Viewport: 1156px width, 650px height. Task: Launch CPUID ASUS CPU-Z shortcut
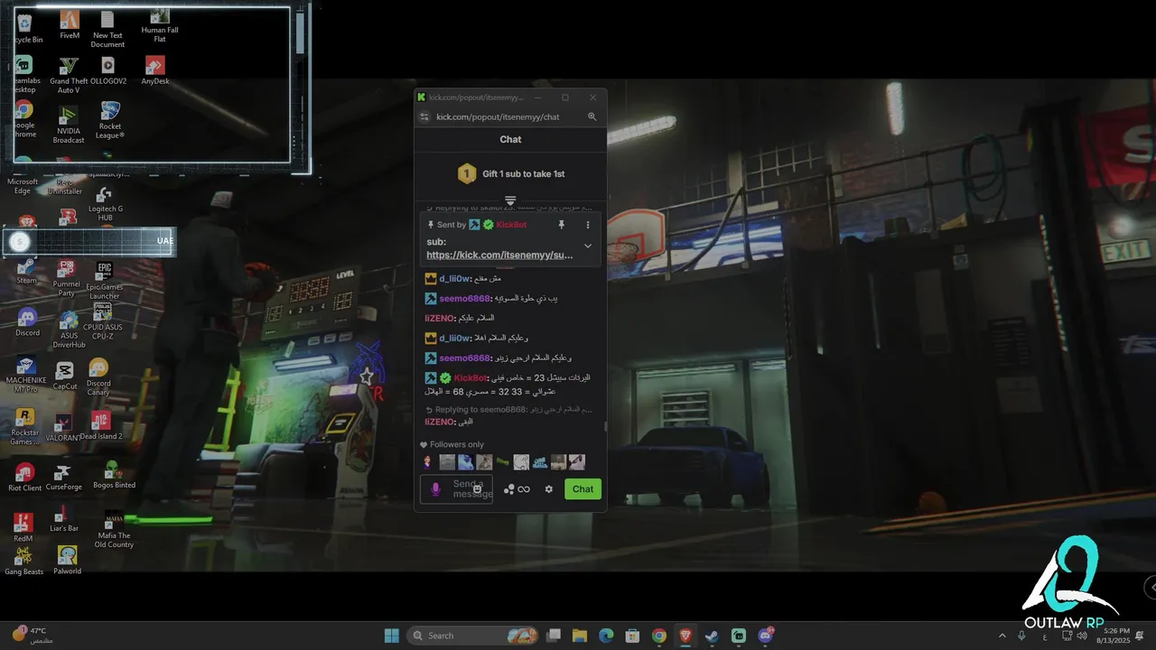[x=103, y=322]
